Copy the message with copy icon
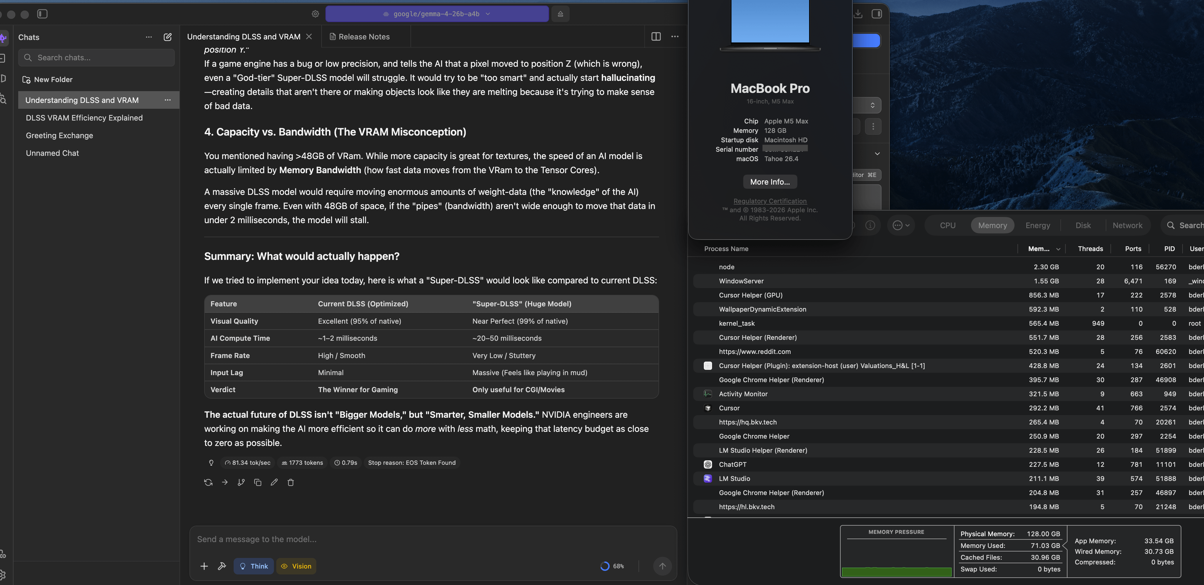The image size is (1204, 585). (x=257, y=482)
